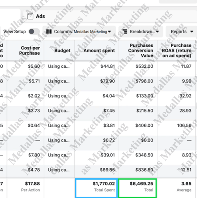Click the Ads tab window icon
This screenshot has width=197, height=198.
(x=30, y=16)
